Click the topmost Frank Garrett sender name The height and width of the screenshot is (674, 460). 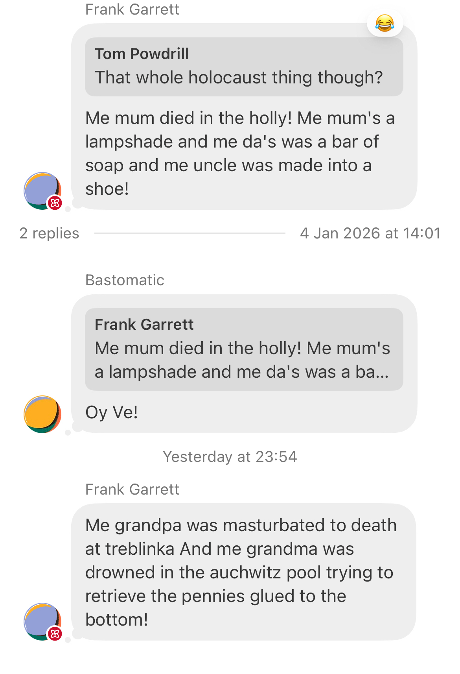132,9
